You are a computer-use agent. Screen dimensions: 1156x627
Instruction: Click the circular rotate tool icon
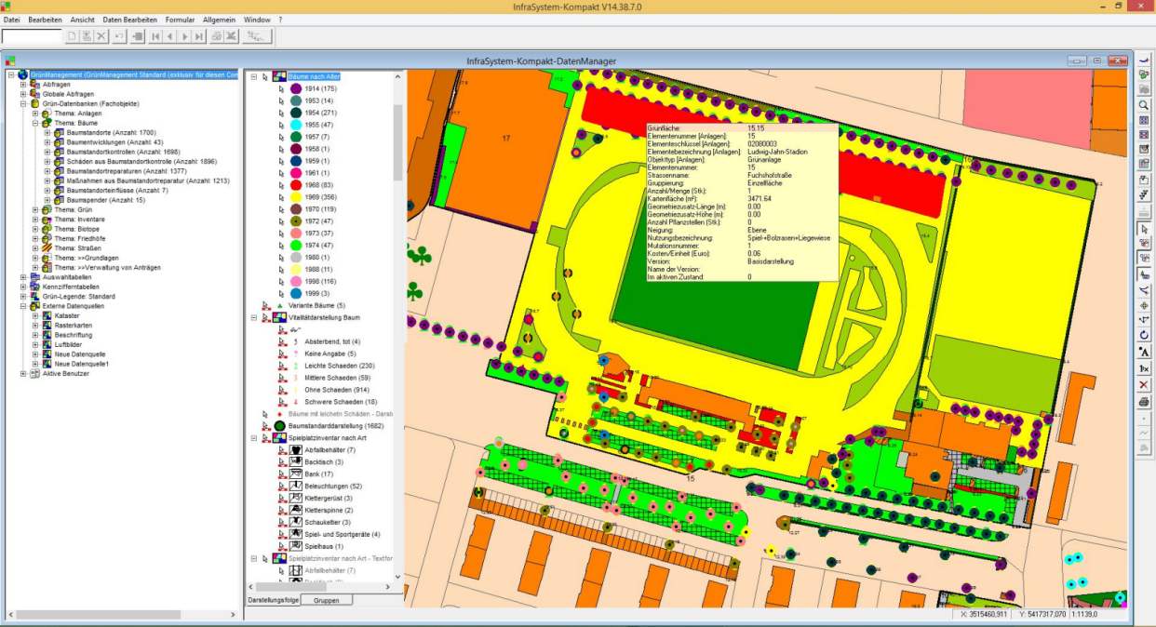[x=1144, y=335]
